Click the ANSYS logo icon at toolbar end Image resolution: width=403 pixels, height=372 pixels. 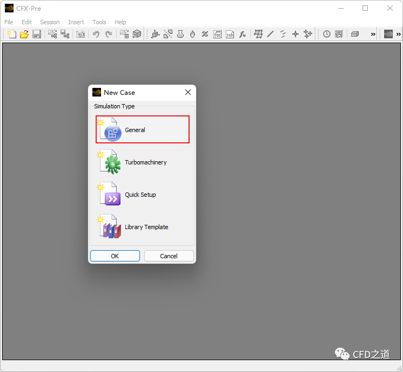pos(388,34)
